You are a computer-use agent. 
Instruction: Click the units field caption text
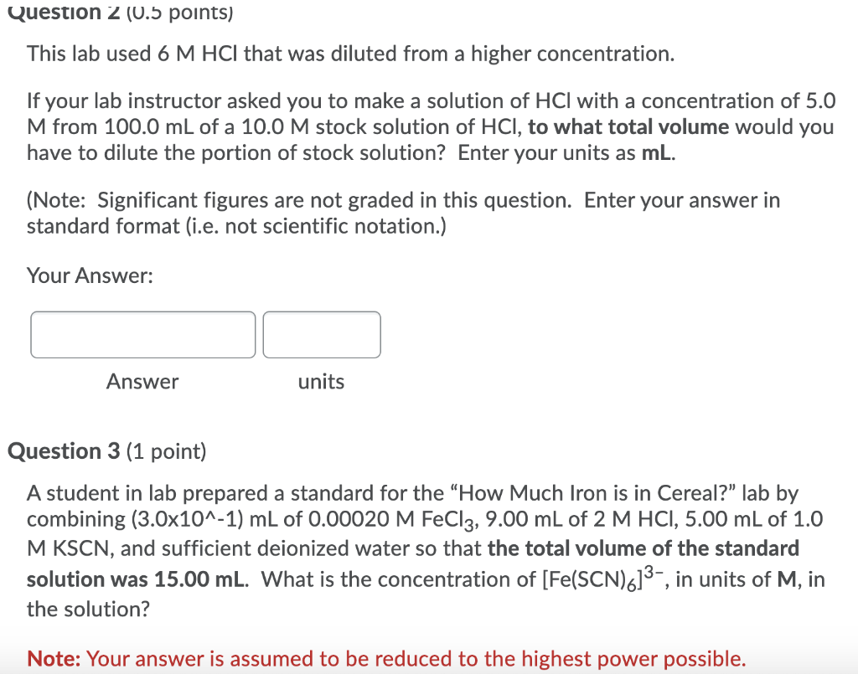321,382
